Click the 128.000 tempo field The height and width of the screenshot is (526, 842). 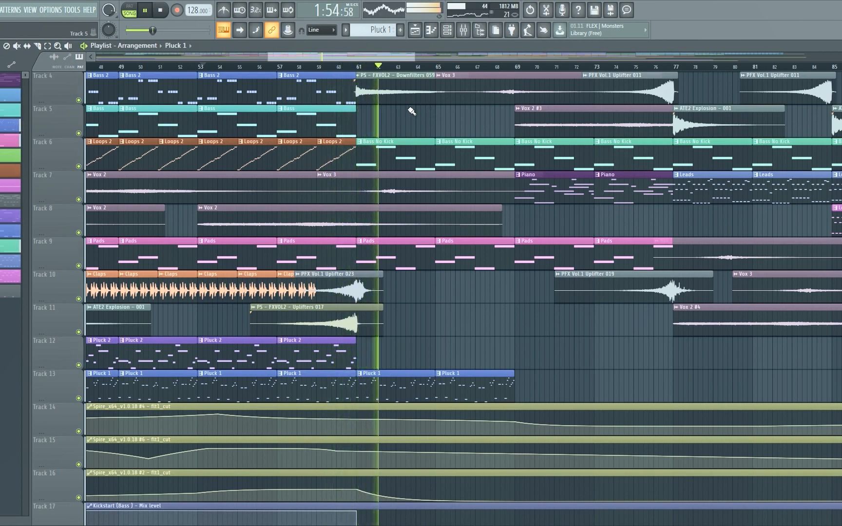pyautogui.click(x=198, y=10)
